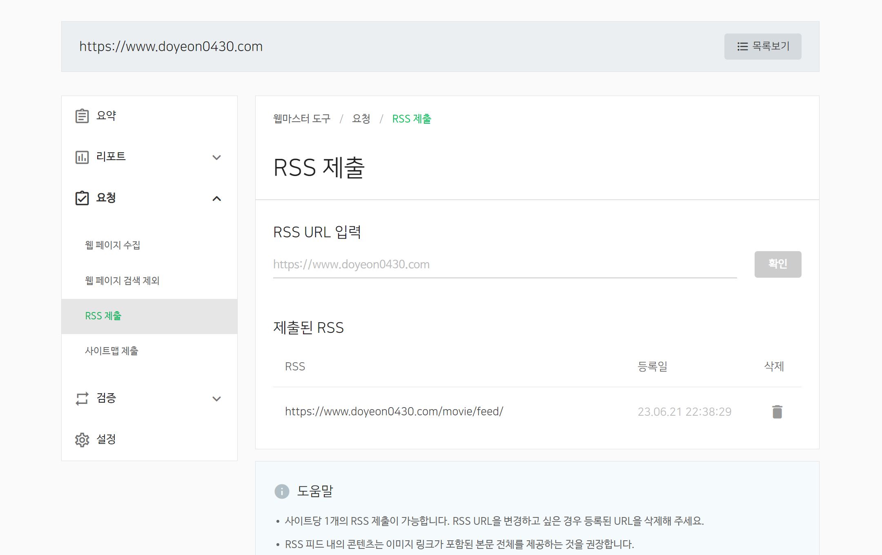The width and height of the screenshot is (882, 555).
Task: Open the 리포트 menu item
Action: click(149, 157)
